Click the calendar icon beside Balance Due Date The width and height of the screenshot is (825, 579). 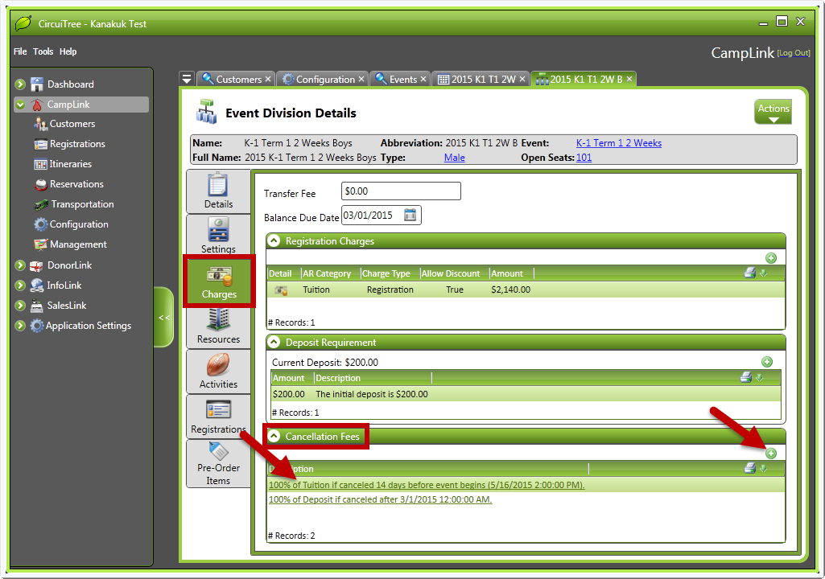point(410,215)
